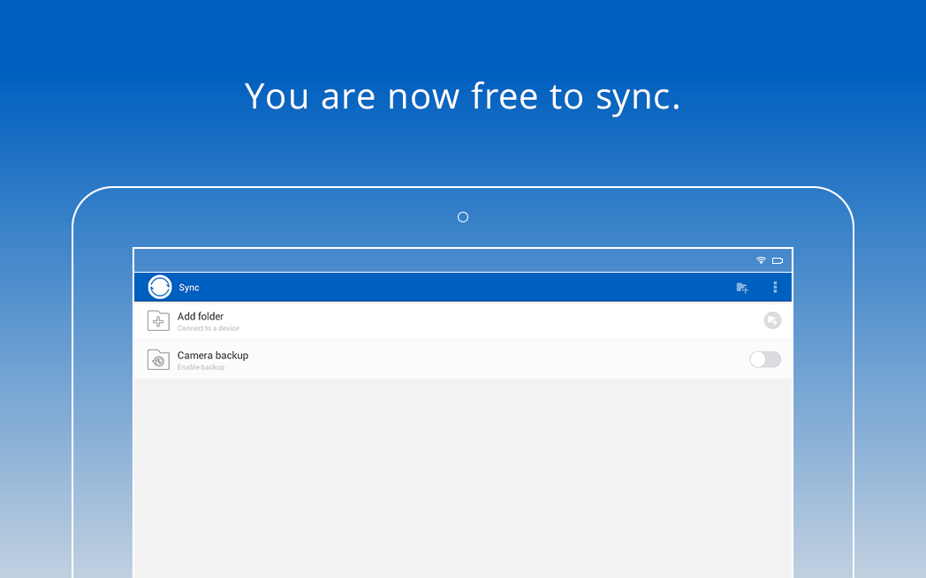926x578 pixels.
Task: Click the battery indicator icon
Action: tap(778, 259)
